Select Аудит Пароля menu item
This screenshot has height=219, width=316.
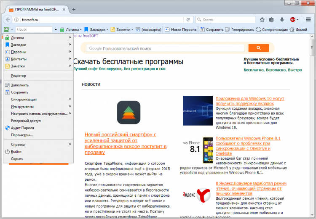38,128
